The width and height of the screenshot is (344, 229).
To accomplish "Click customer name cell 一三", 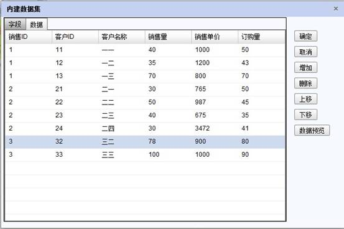I will [122, 76].
